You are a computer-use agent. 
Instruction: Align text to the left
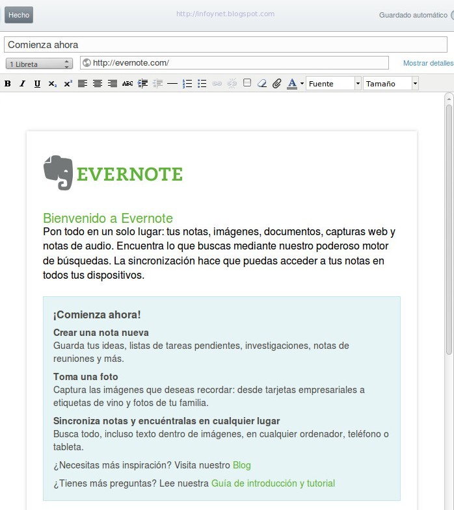coord(83,84)
